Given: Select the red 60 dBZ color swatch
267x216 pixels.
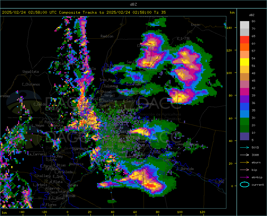Looking at the screenshot, I should tap(244, 40).
